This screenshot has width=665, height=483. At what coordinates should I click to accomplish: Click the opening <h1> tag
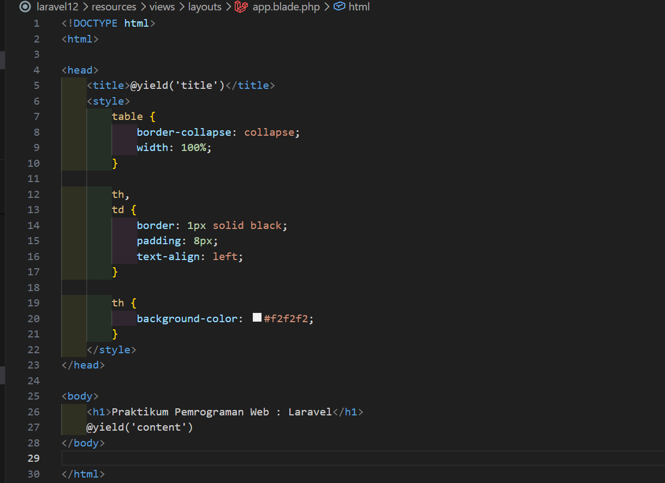(99, 412)
